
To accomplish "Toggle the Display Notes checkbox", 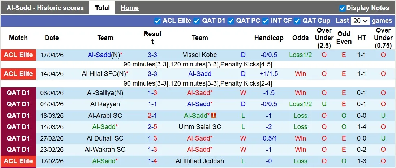I will pos(342,8).
